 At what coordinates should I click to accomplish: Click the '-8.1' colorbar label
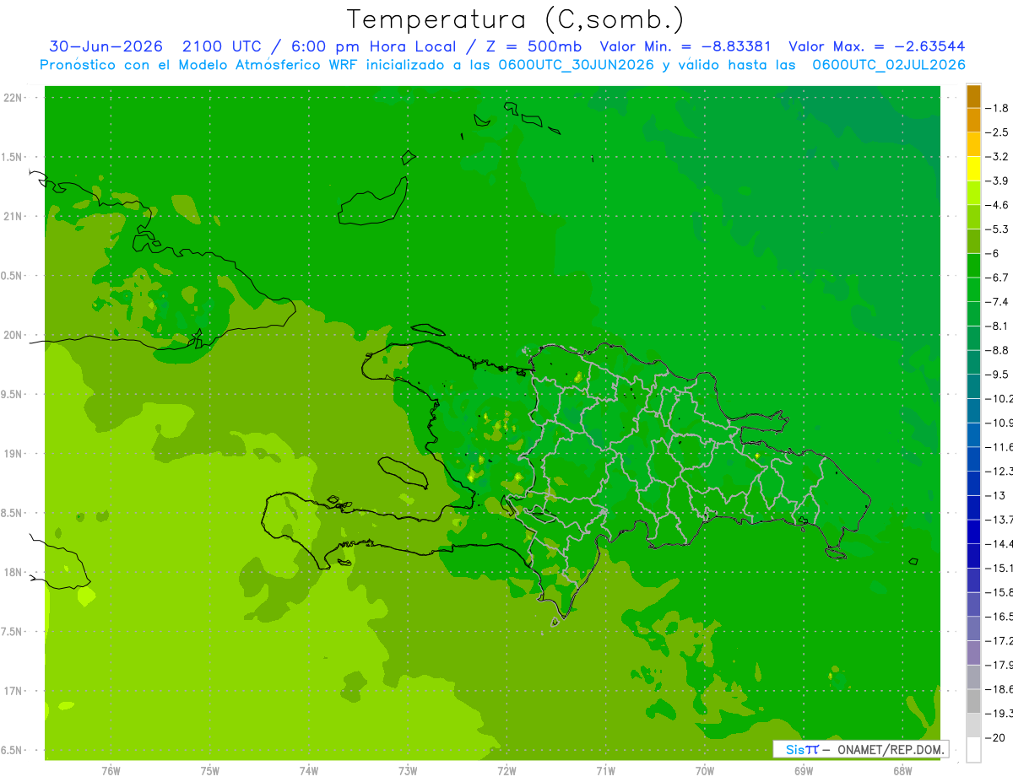(x=998, y=326)
